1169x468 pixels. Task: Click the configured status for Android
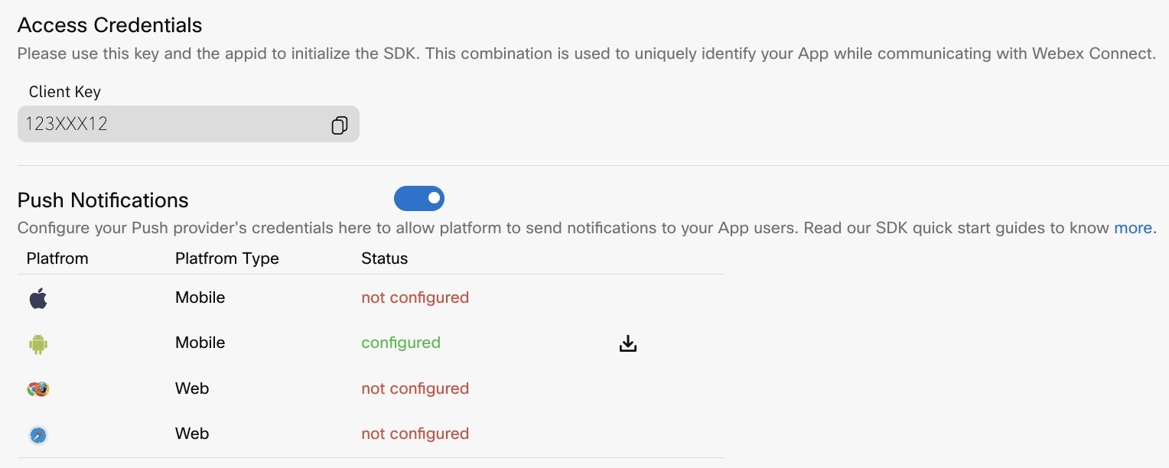pyautogui.click(x=401, y=343)
